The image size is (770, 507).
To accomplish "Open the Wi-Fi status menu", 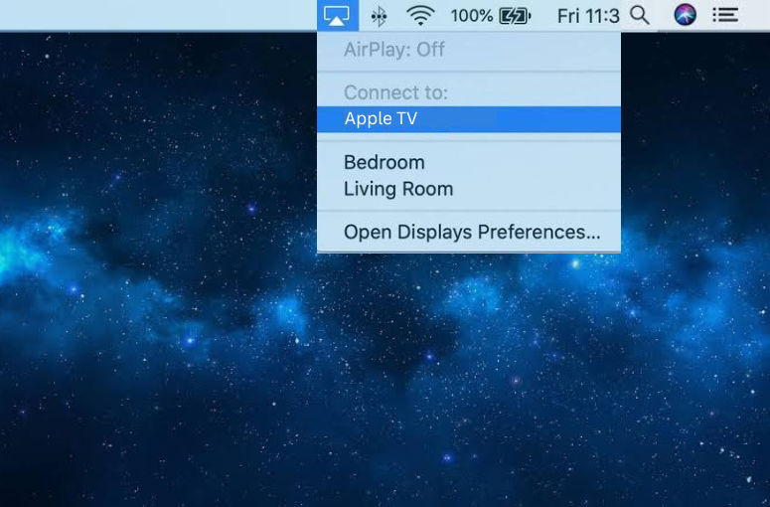I will click(x=420, y=16).
